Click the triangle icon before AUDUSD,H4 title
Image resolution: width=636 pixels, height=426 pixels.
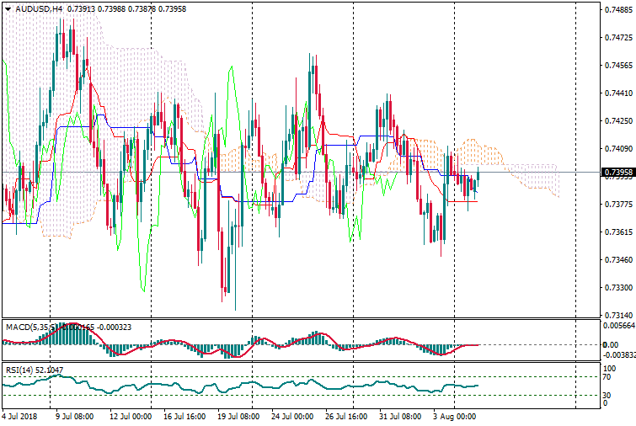coord(8,9)
